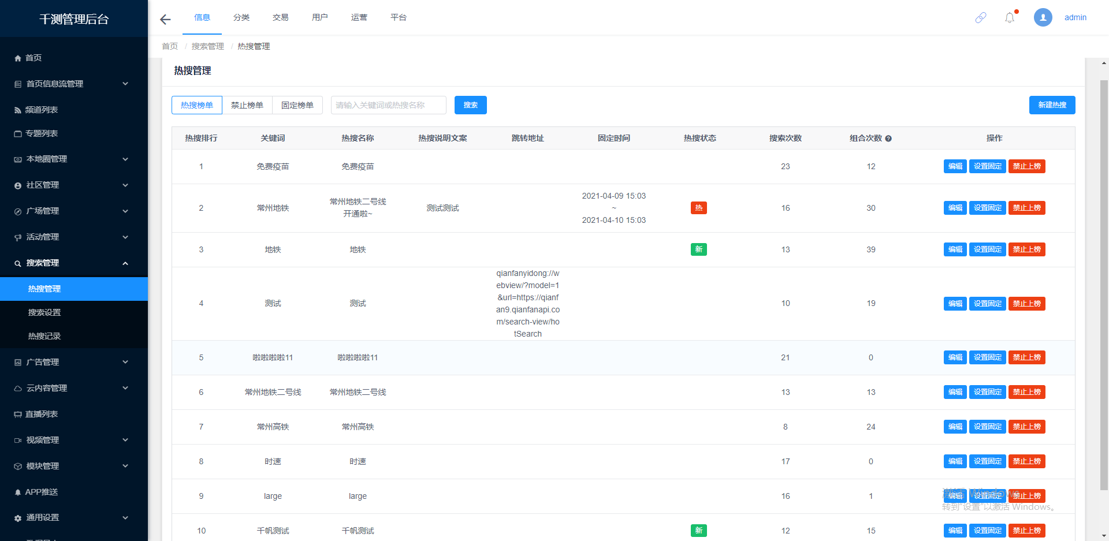Click 编辑 for 免费疫苗 row
This screenshot has height=541, width=1109.
[955, 166]
